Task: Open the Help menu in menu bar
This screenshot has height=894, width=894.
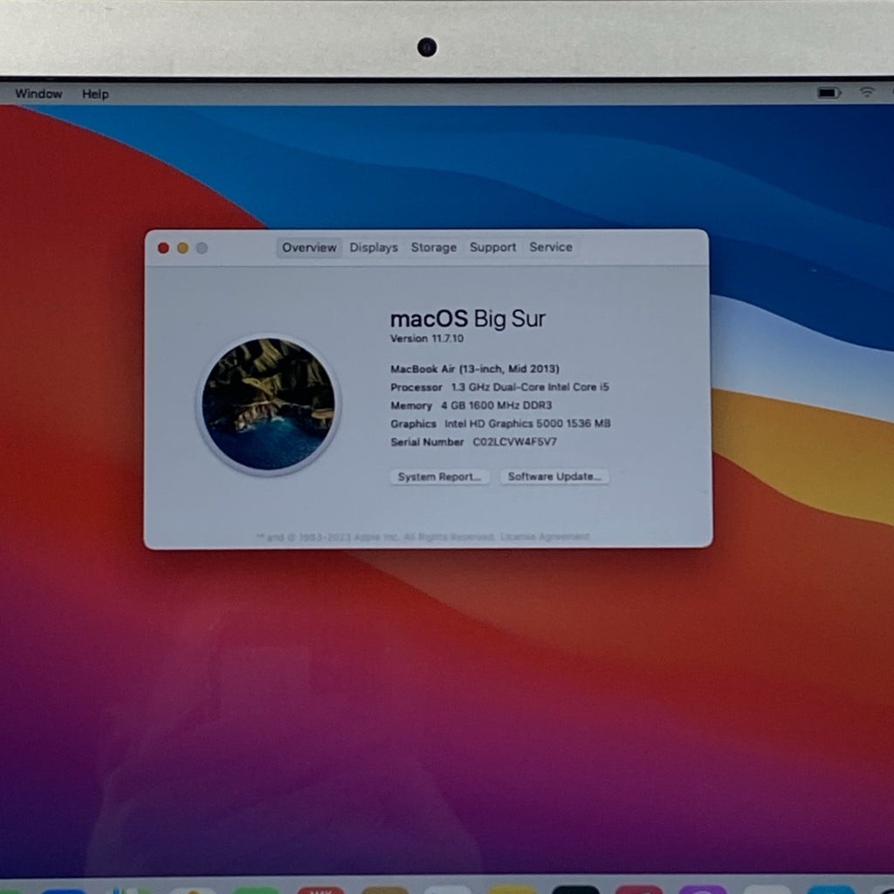Action: [x=95, y=94]
